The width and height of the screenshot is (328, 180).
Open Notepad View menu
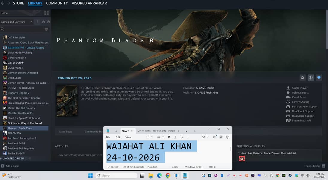[x=128, y=137]
